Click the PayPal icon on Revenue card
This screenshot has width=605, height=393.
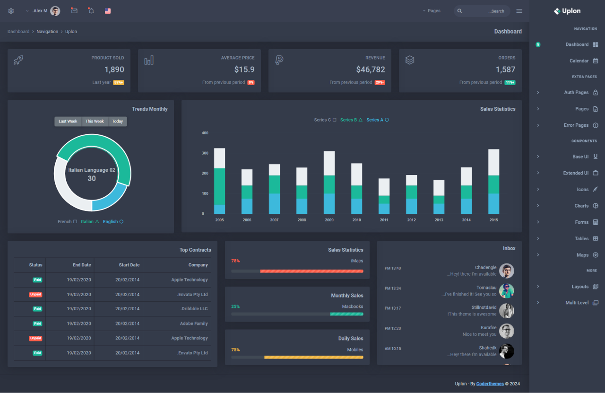click(x=279, y=60)
